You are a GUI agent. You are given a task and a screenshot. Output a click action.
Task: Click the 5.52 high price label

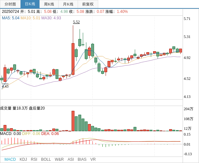pos(76,22)
